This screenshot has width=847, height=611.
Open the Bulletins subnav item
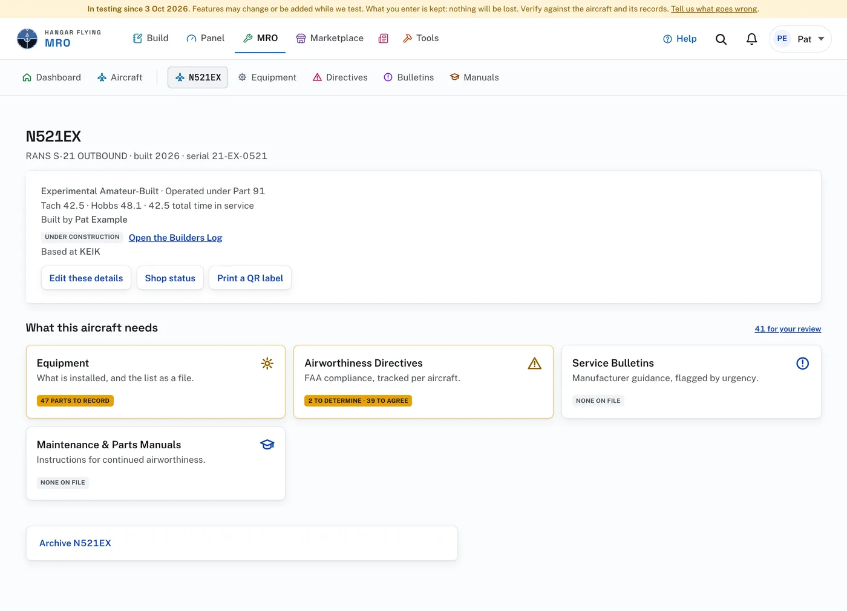[x=409, y=77]
